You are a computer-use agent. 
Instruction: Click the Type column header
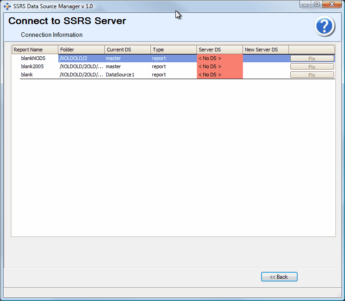(x=174, y=50)
